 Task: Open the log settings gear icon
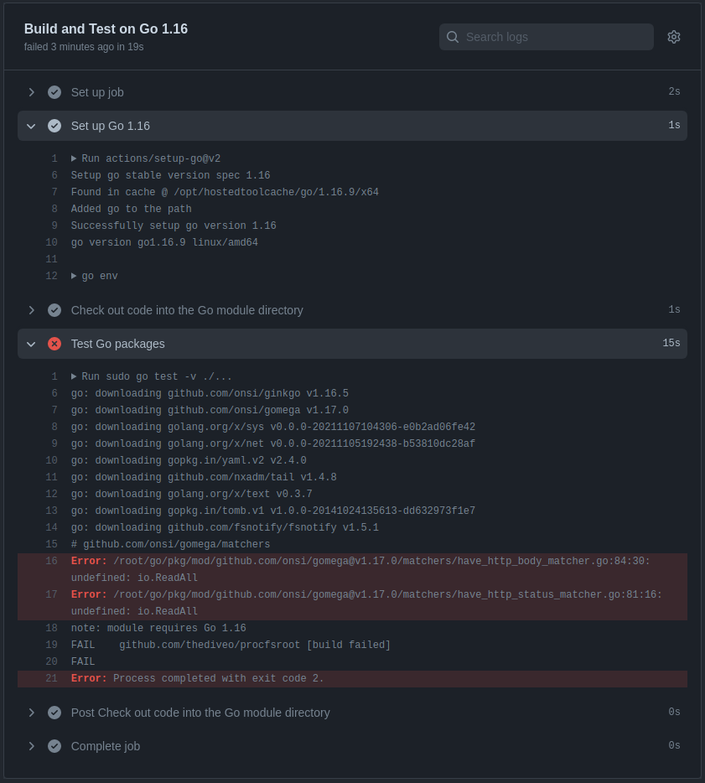coord(674,36)
